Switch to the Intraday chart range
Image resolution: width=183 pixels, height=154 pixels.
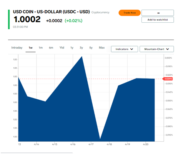coord(17,48)
